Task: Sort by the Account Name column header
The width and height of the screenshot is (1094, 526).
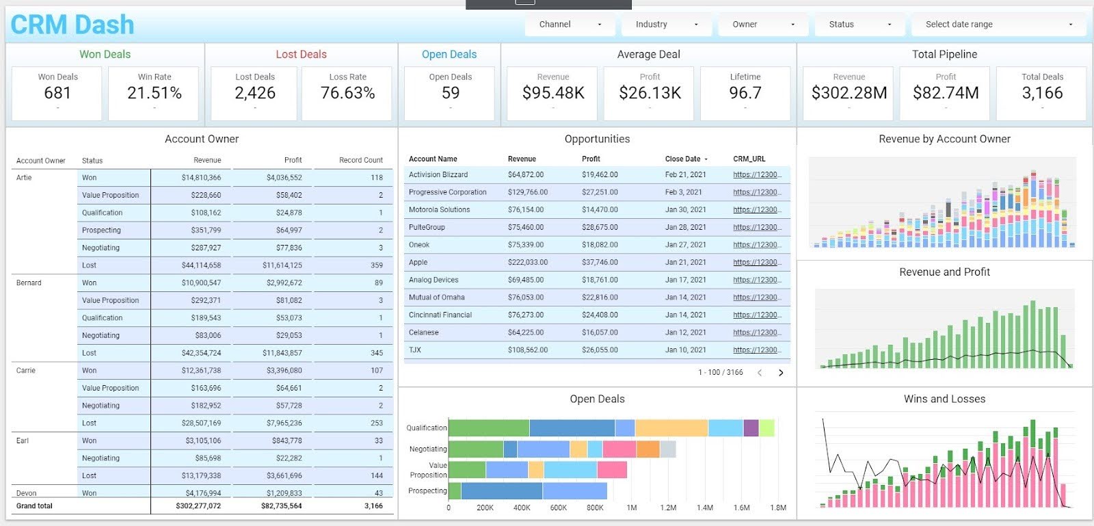Action: pyautogui.click(x=433, y=159)
